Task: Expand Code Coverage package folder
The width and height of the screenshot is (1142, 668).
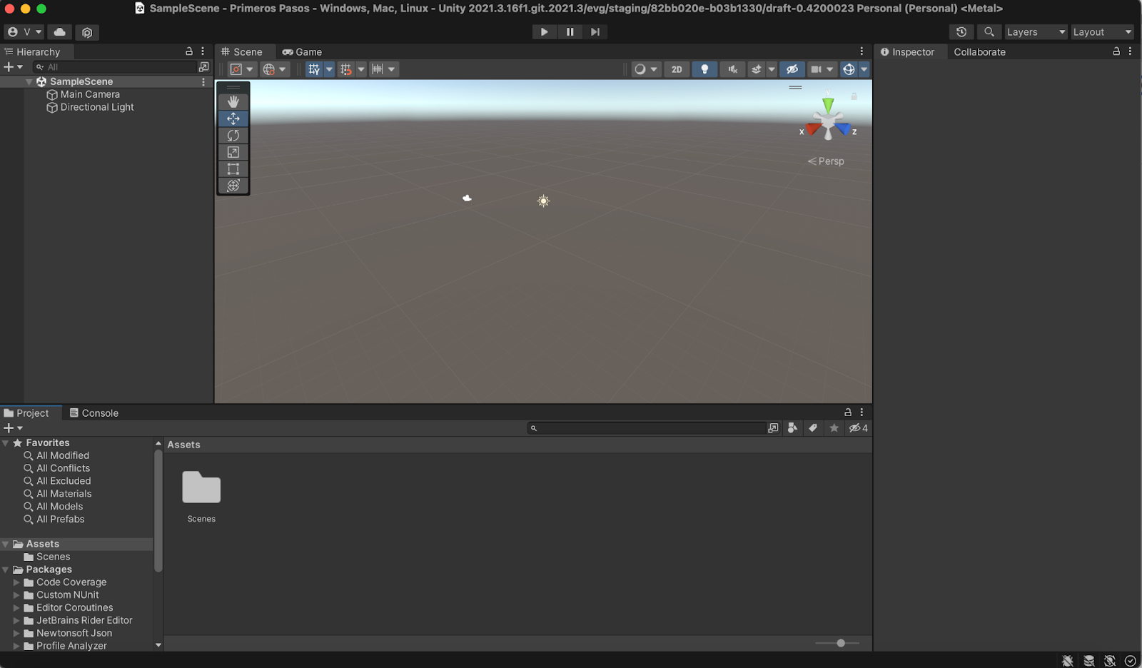Action: 16,582
